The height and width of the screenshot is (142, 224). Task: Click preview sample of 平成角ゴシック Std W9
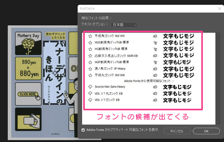coord(179,36)
